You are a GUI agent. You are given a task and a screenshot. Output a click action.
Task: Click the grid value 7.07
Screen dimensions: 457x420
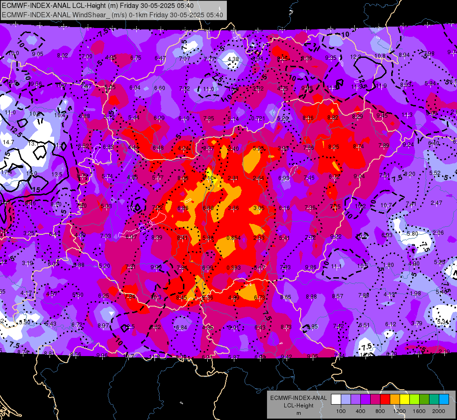pyautogui.click(x=184, y=59)
